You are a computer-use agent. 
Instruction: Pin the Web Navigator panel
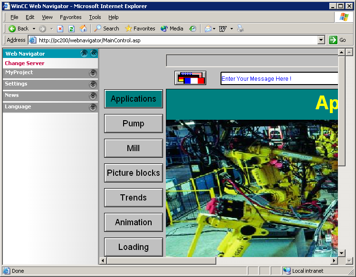point(84,54)
